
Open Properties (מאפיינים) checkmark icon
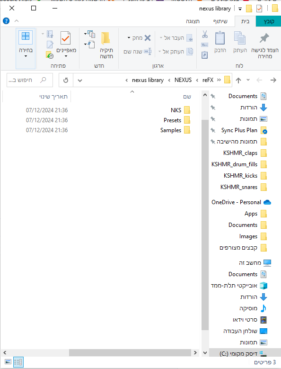pyautogui.click(x=66, y=38)
